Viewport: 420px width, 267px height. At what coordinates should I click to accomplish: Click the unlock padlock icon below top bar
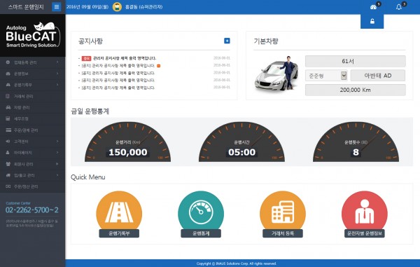[x=372, y=22]
